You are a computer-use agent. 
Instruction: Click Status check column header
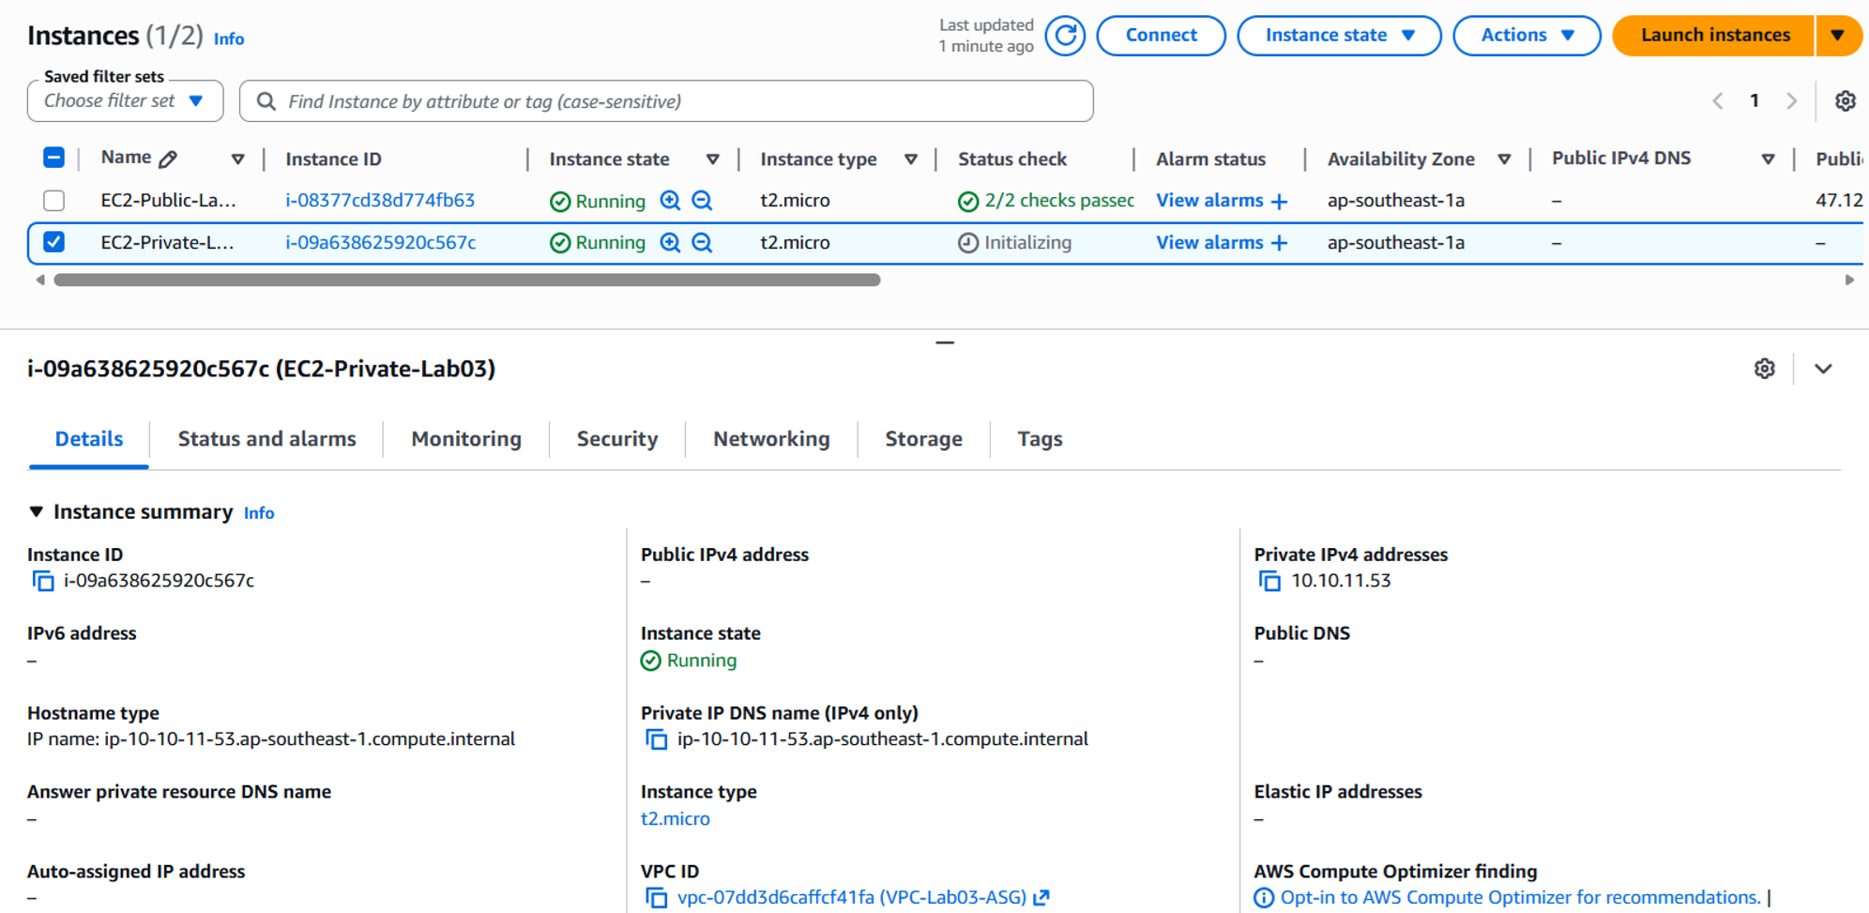pyautogui.click(x=1012, y=160)
